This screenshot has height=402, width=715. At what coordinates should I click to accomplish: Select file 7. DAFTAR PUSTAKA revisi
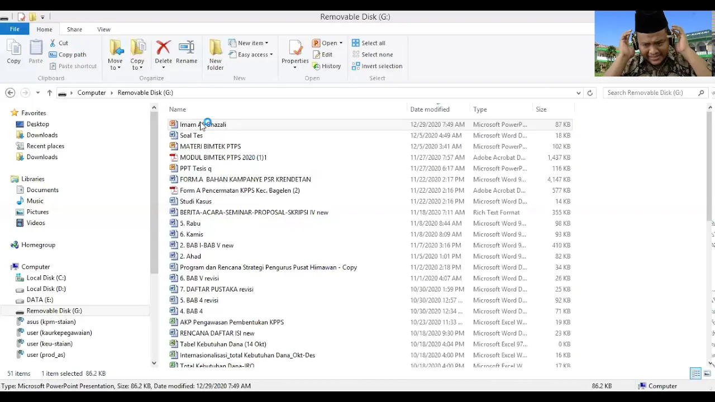coord(216,289)
